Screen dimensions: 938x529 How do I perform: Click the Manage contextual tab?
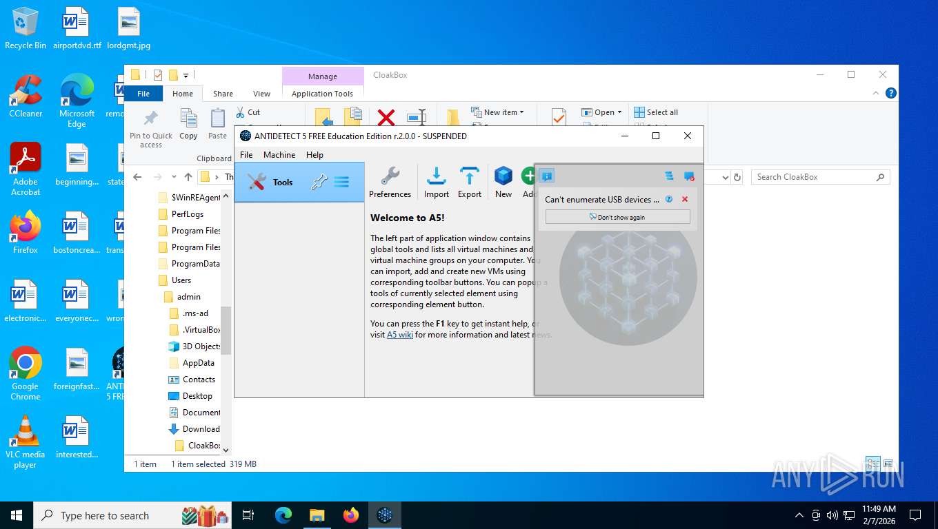coord(323,76)
